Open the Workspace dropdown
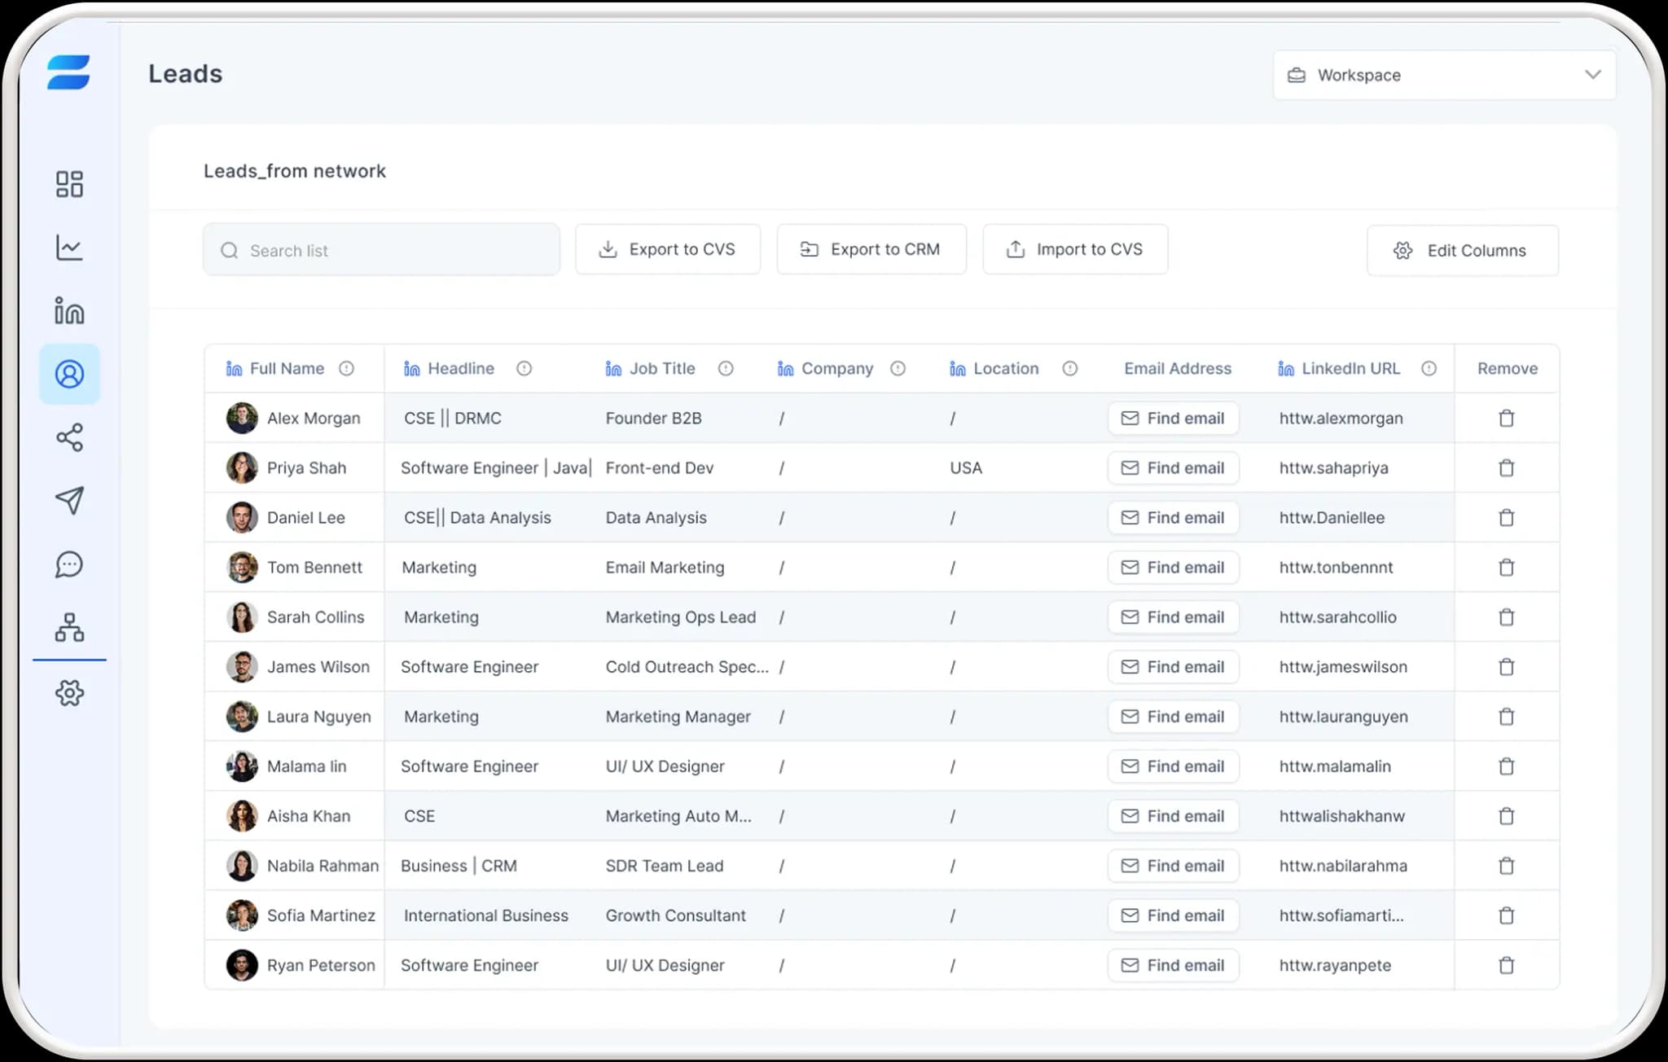The image size is (1668, 1062). click(1443, 75)
